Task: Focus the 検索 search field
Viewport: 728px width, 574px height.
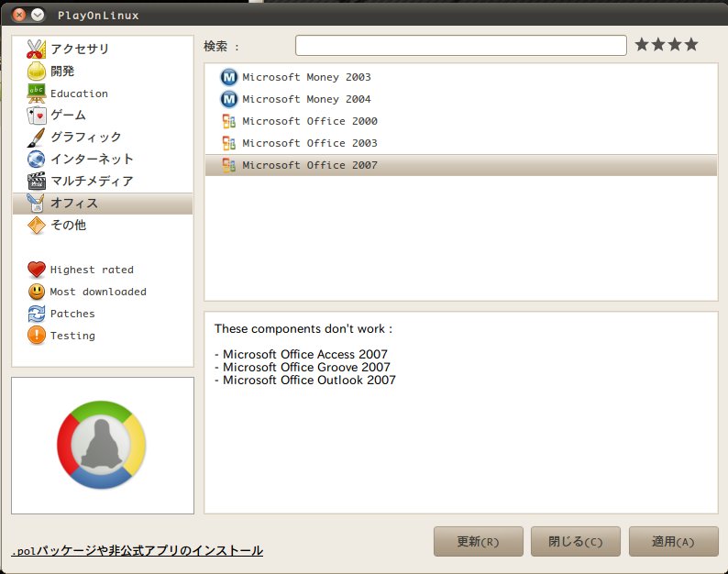Action: [x=461, y=46]
